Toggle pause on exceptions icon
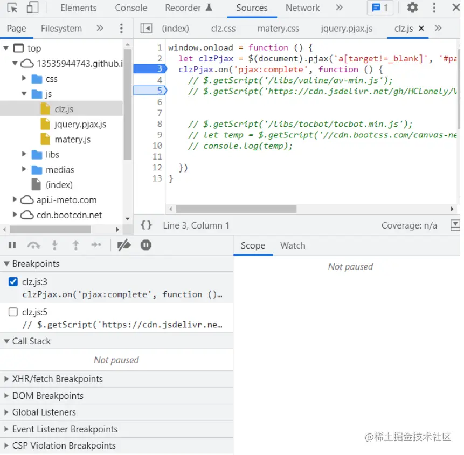The height and width of the screenshot is (455, 464). [146, 245]
